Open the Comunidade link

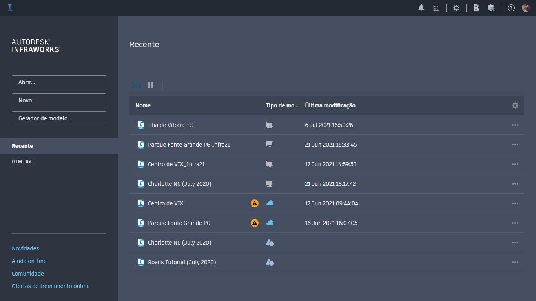coord(28,274)
